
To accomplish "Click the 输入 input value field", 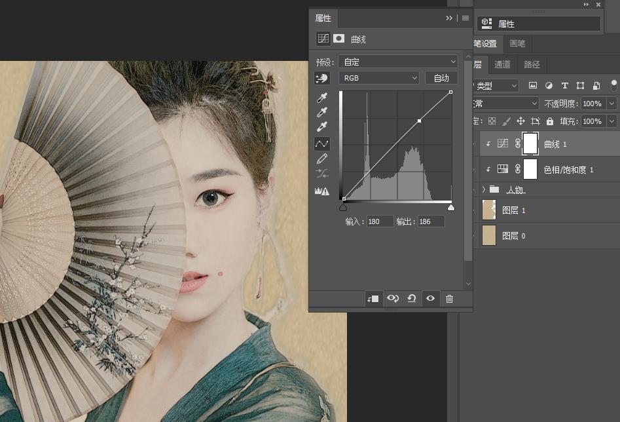I will [x=380, y=221].
